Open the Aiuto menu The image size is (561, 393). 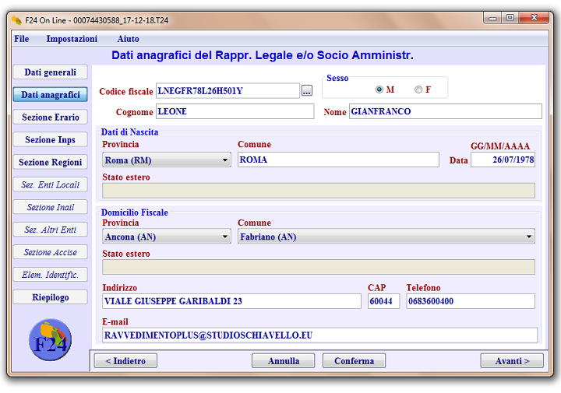coord(128,39)
